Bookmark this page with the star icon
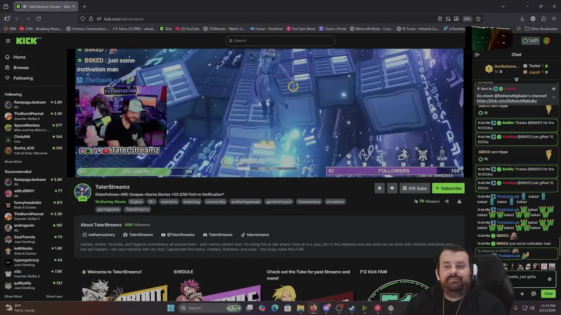The height and width of the screenshot is (315, 561). 478,19
